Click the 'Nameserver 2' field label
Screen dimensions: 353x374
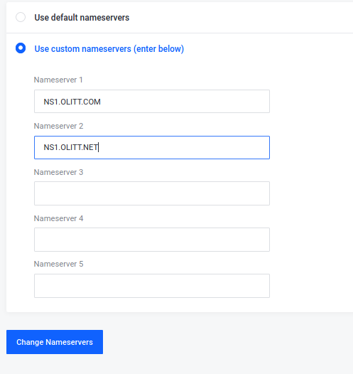58,126
